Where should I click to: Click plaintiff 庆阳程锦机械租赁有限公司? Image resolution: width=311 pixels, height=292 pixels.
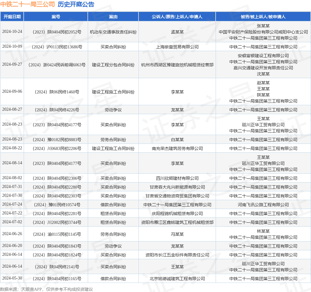tap(177, 214)
